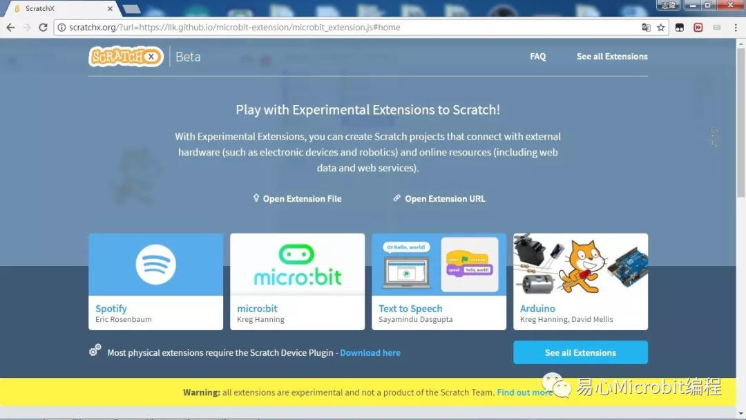Viewport: 746px width, 420px height.
Task: Click the browser back arrow
Action: [10, 28]
